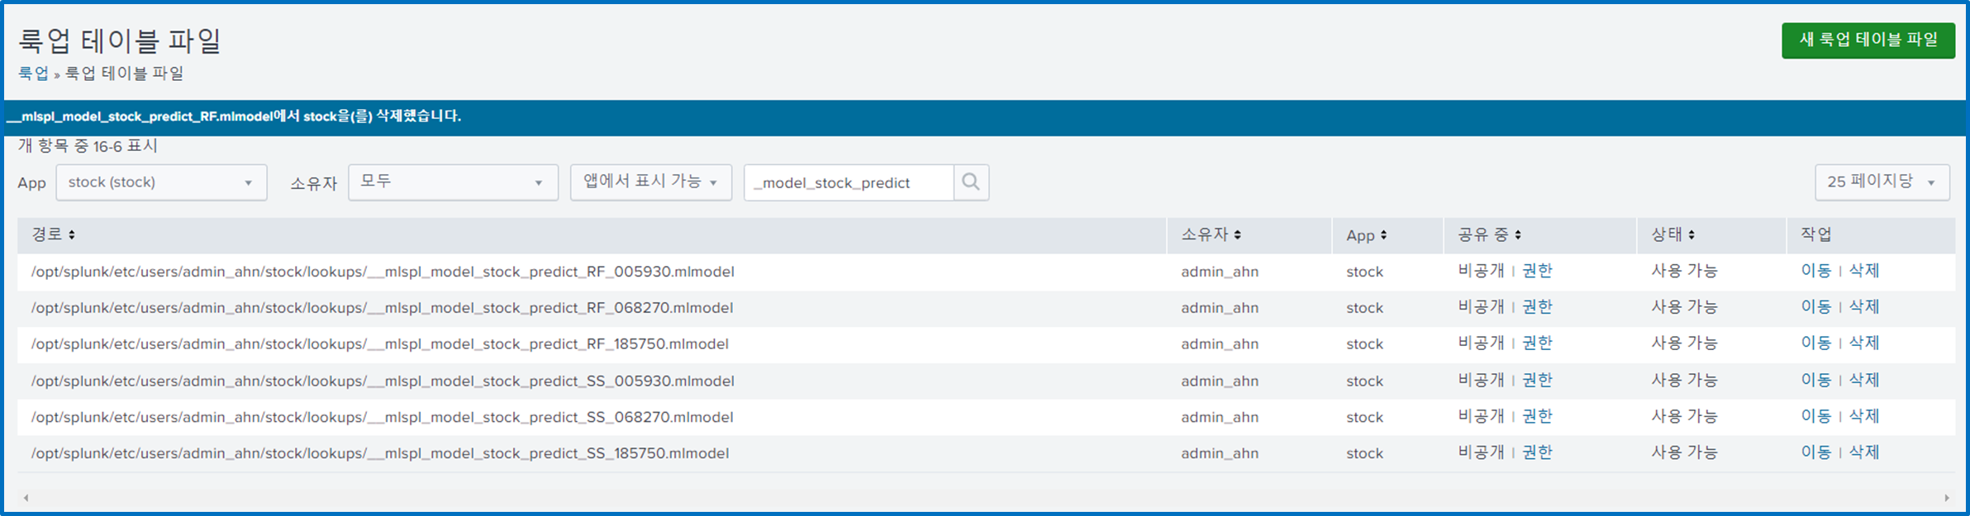Click left arrow of horizontal scrollbar
Screen dimensions: 1970x516
coord(26,498)
